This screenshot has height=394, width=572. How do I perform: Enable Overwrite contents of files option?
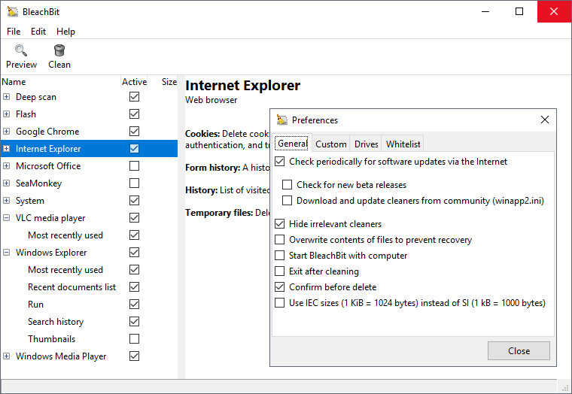[280, 239]
